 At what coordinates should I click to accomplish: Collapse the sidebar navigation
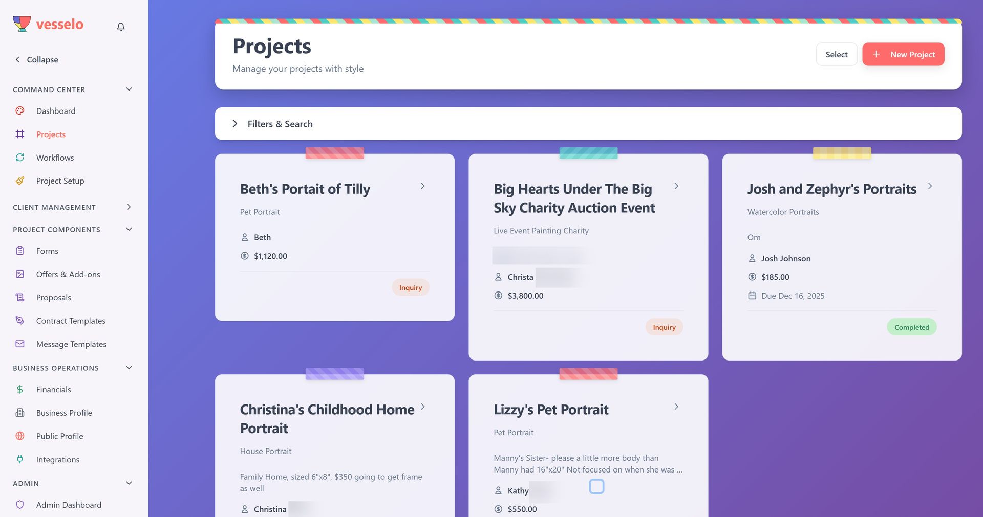click(x=36, y=60)
